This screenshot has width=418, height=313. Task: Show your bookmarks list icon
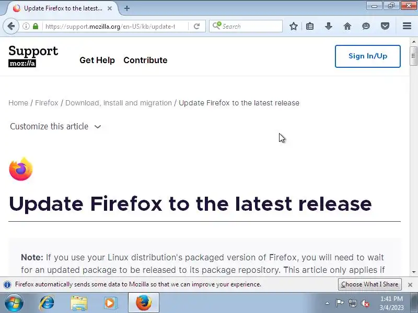point(310,27)
